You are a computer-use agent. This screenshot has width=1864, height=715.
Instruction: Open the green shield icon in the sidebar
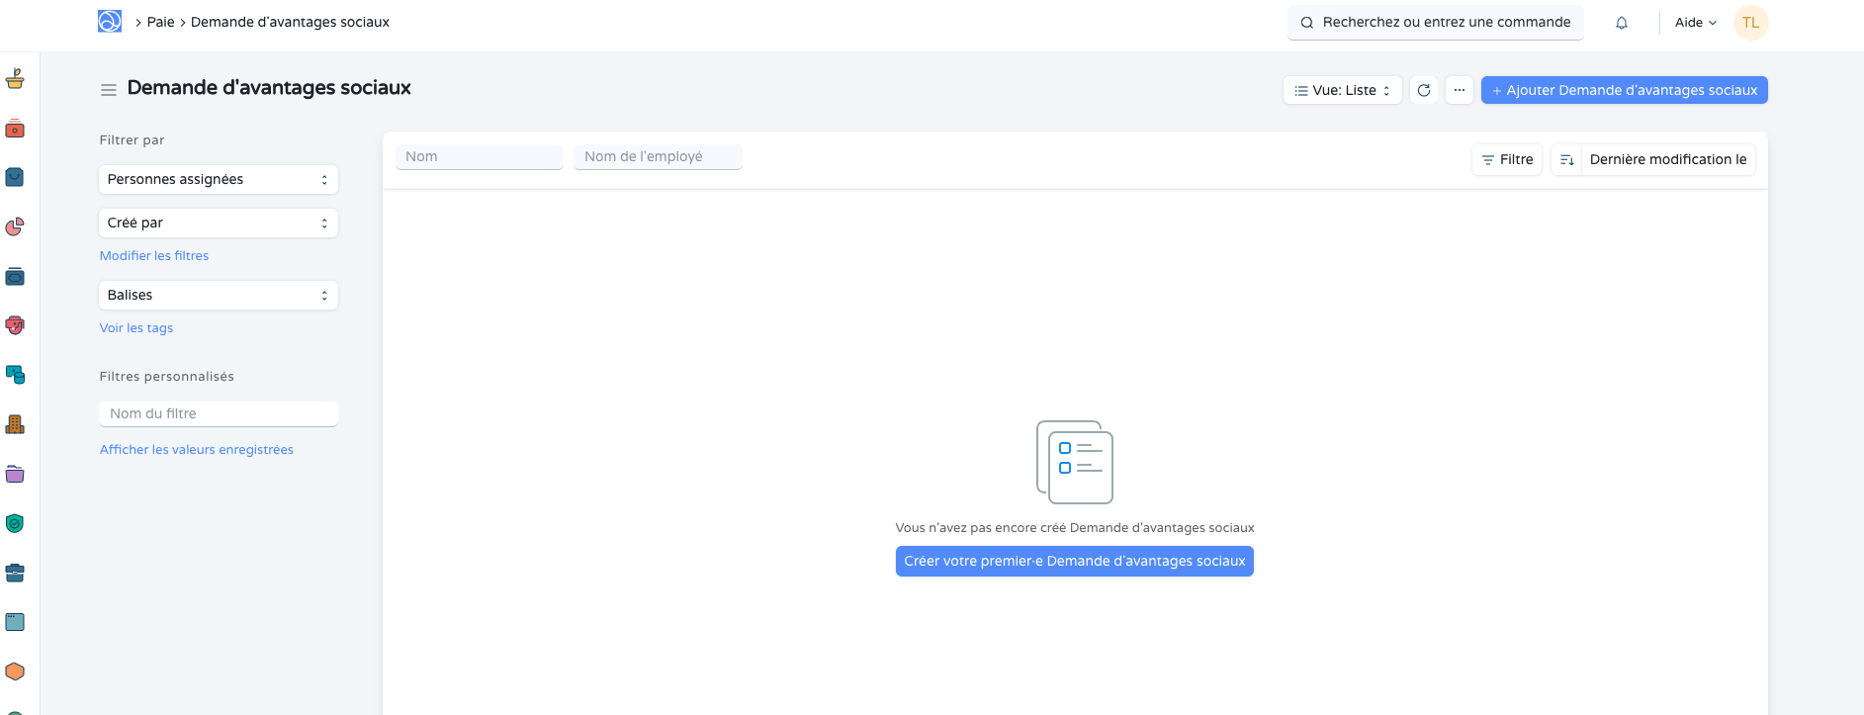[15, 523]
